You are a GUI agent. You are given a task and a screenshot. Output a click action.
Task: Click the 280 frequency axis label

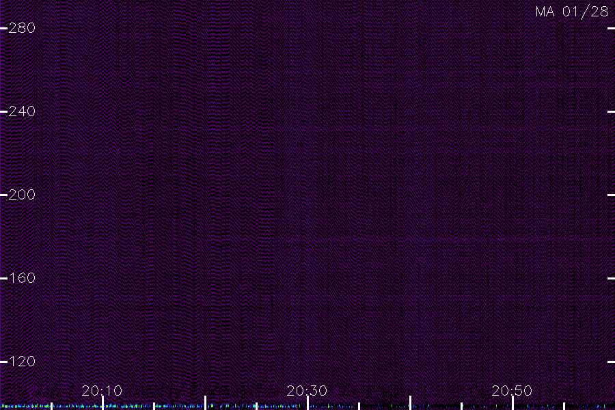pyautogui.click(x=22, y=28)
